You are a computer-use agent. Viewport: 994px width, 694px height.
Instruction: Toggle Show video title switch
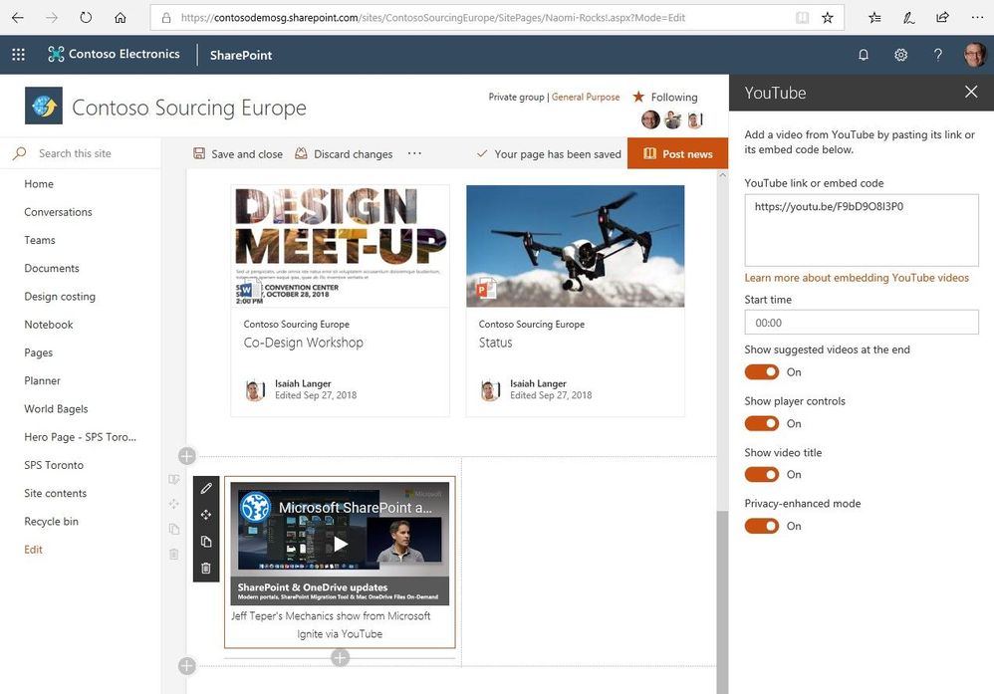(x=761, y=474)
